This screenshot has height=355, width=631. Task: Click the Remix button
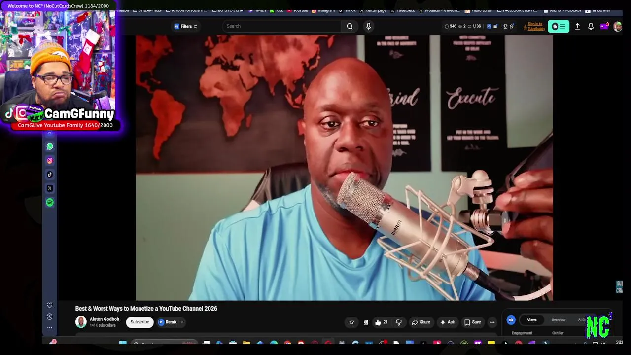click(168, 322)
